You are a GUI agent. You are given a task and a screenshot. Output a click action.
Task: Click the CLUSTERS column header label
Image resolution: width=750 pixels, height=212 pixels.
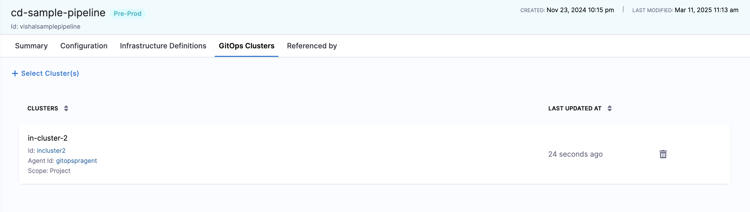pyautogui.click(x=43, y=108)
